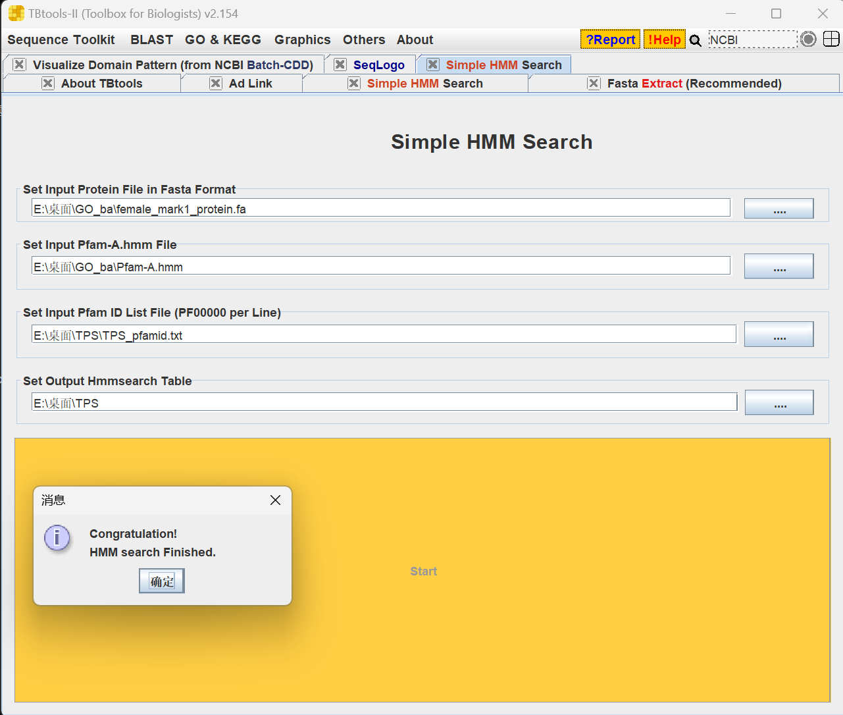
Task: Click the four-pane grid icon
Action: point(831,40)
